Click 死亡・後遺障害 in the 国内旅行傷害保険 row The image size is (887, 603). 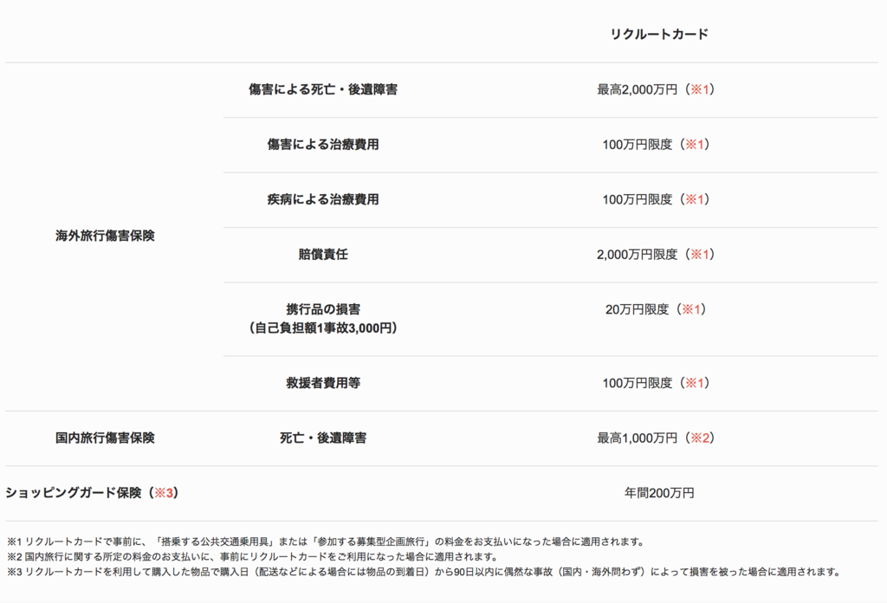point(323,438)
